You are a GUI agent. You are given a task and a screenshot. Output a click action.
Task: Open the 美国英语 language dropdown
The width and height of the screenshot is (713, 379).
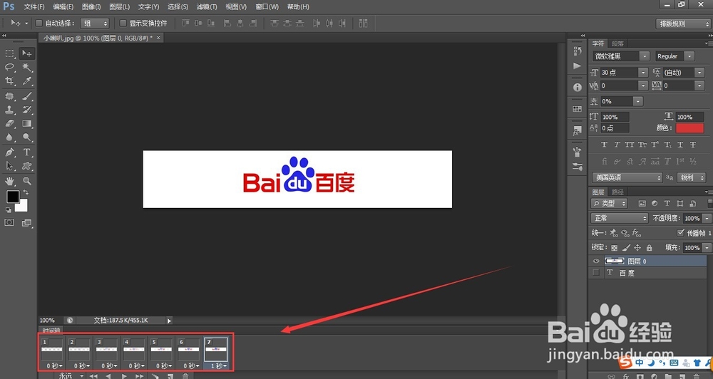pos(627,177)
